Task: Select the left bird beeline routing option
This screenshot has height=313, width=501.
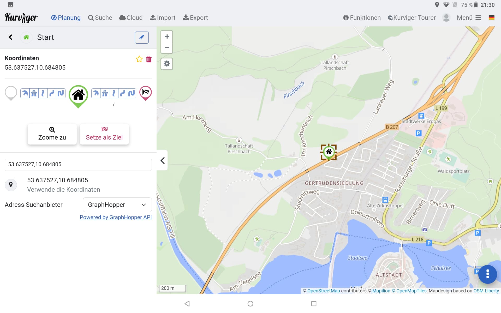Action: pyautogui.click(x=25, y=93)
